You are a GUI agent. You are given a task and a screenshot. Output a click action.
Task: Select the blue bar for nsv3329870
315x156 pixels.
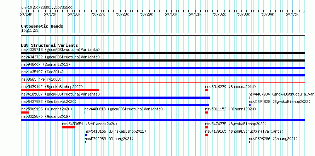(163, 120)
